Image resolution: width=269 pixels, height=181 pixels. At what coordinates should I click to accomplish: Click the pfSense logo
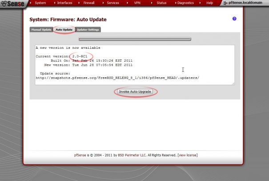[12, 4]
